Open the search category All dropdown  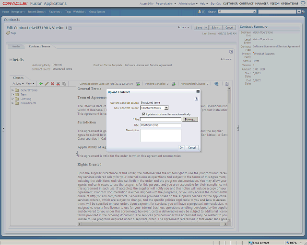(x=254, y=11)
